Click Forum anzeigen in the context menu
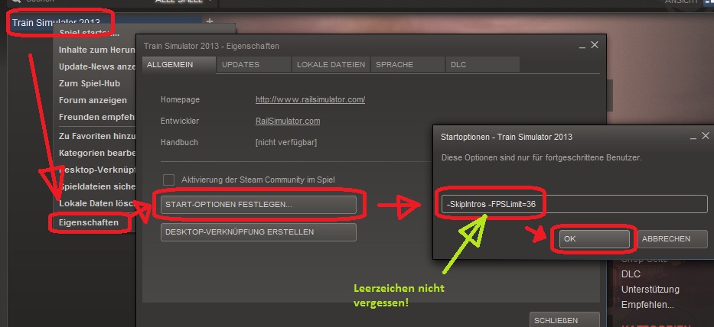This screenshot has width=714, height=327. pos(93,100)
